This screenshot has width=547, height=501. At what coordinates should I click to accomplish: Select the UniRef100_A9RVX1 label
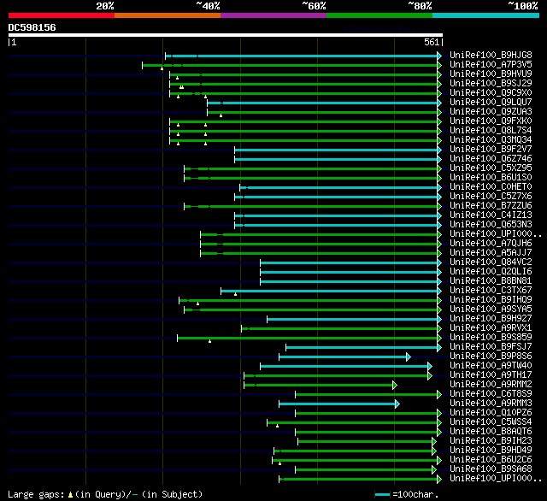pyautogui.click(x=491, y=328)
